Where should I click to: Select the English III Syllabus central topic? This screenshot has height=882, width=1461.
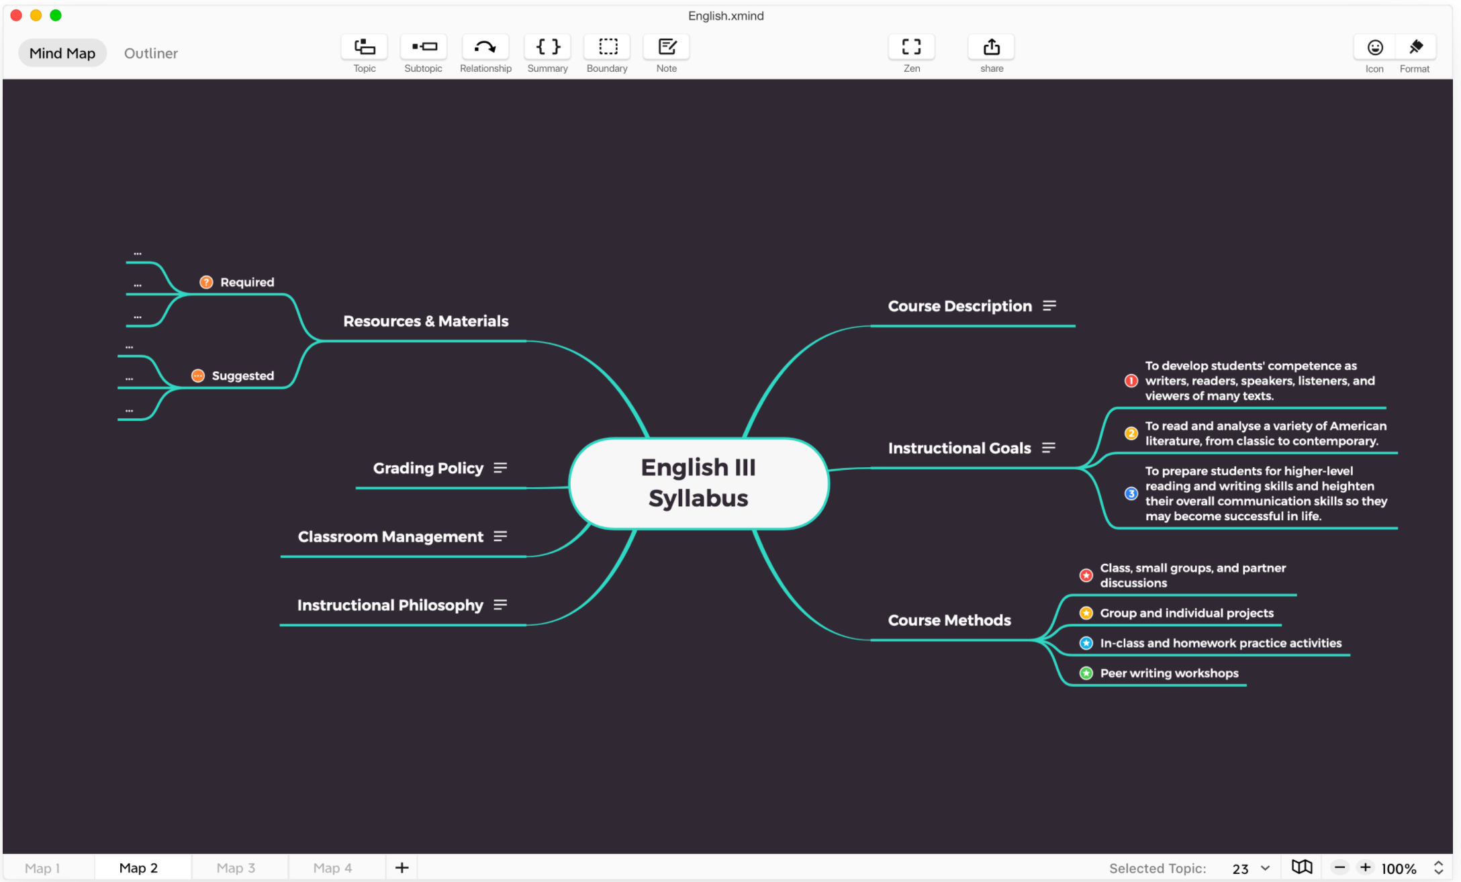point(698,483)
